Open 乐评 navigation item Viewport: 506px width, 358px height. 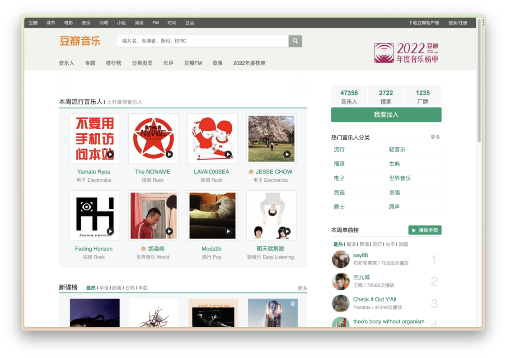pos(168,63)
